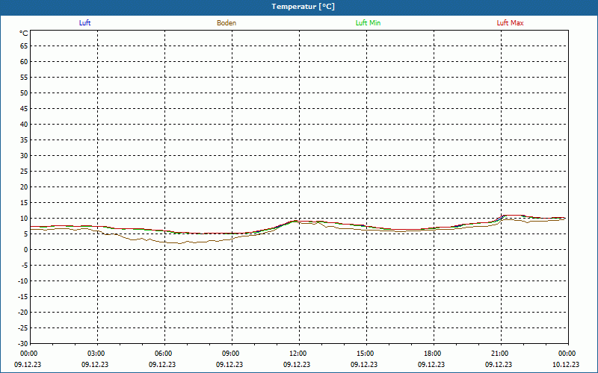This screenshot has width=598, height=373.
Task: Click the 09:00 time axis label
Action: (230, 354)
